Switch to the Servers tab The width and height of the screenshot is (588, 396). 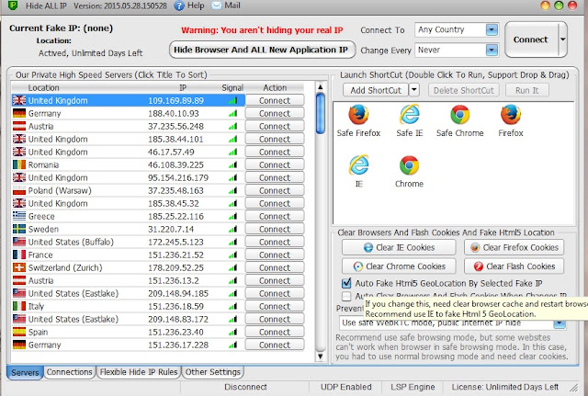pyautogui.click(x=25, y=372)
